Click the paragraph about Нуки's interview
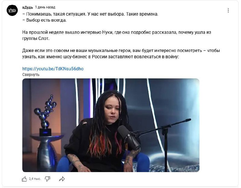 pyautogui.click(x=117, y=35)
